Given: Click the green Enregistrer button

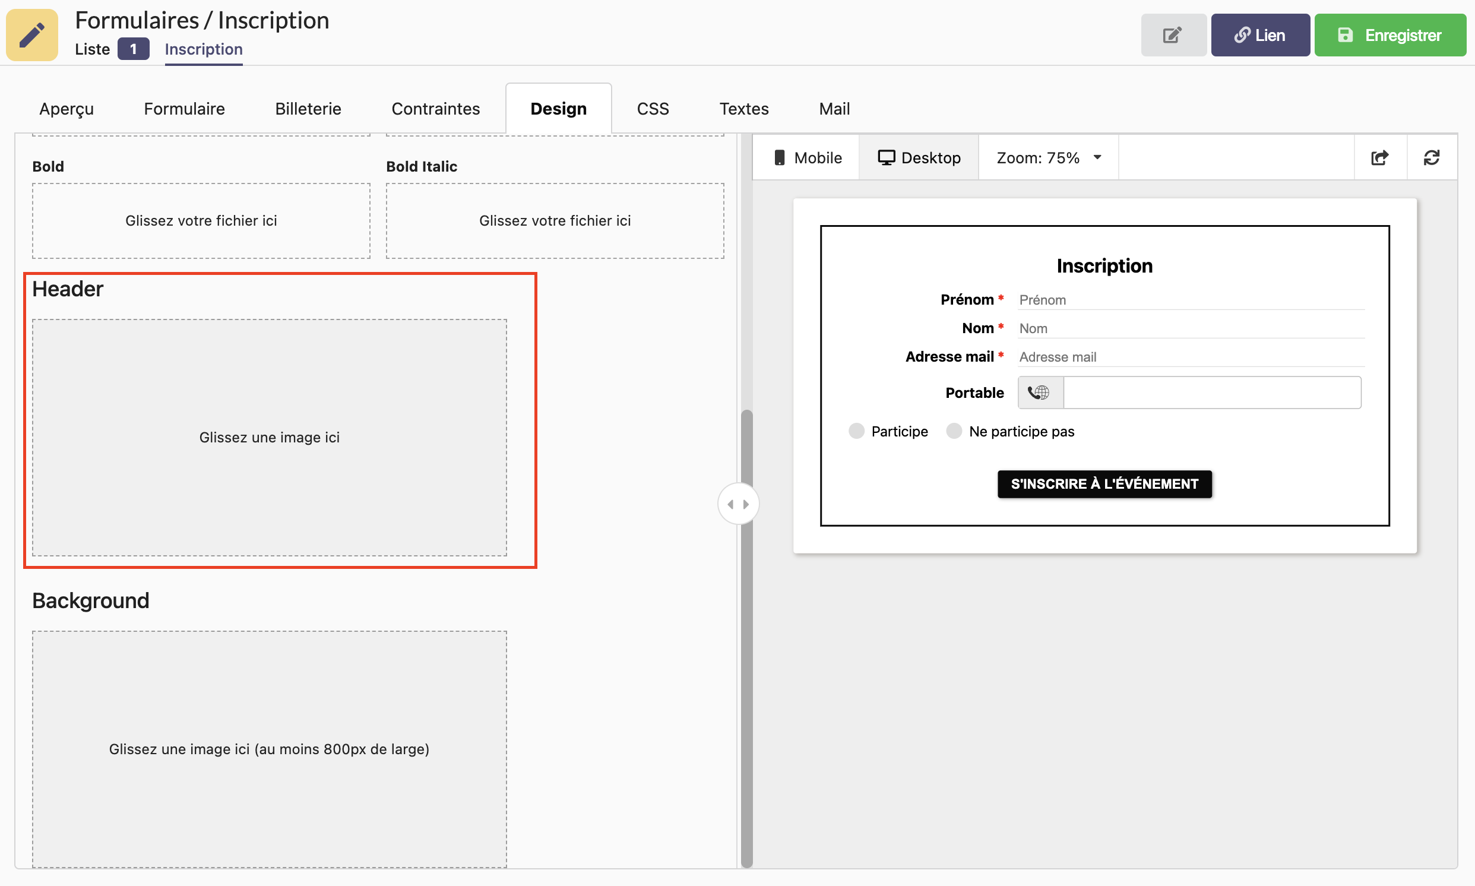Looking at the screenshot, I should [x=1389, y=35].
